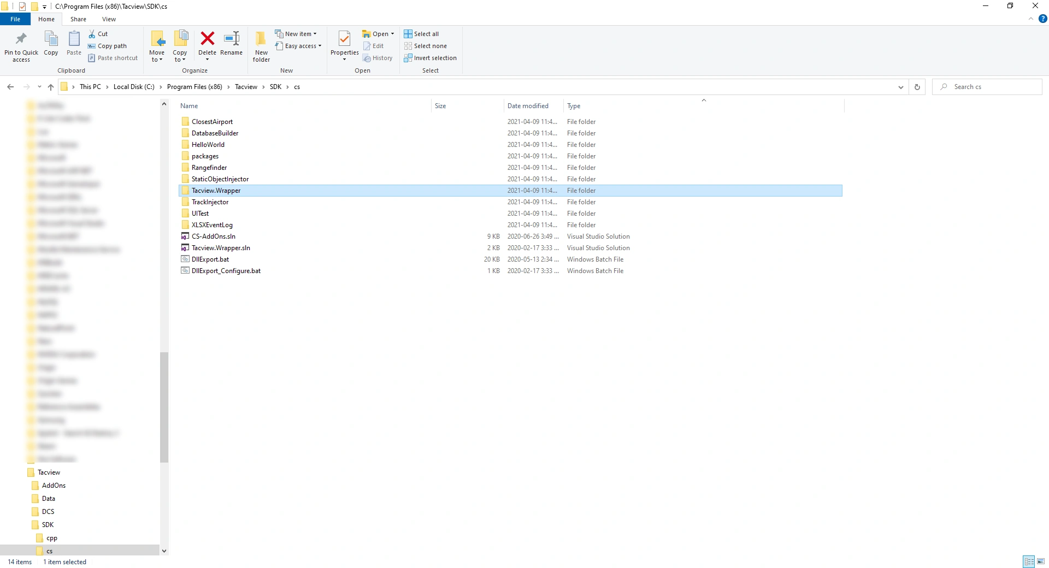Select the TrackInjector folder
The image size is (1049, 568).
[x=210, y=202]
